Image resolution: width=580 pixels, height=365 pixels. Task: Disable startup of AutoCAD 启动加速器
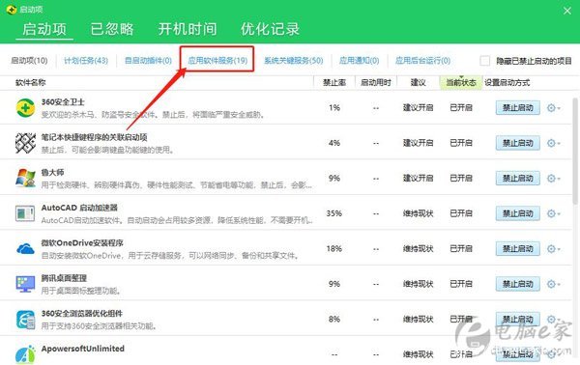[x=517, y=213]
